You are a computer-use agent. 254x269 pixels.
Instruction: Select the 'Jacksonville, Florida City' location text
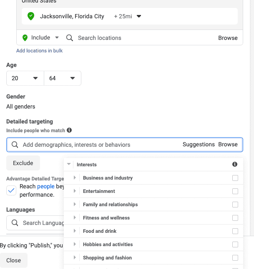72,16
